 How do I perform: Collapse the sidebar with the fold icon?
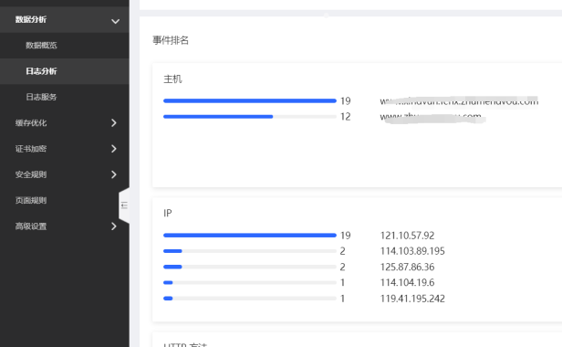point(124,205)
